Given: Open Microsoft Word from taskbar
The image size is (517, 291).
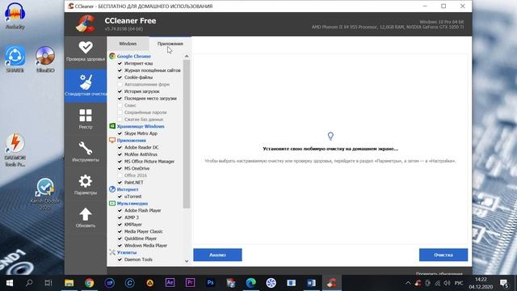Looking at the screenshot, I should (311, 283).
